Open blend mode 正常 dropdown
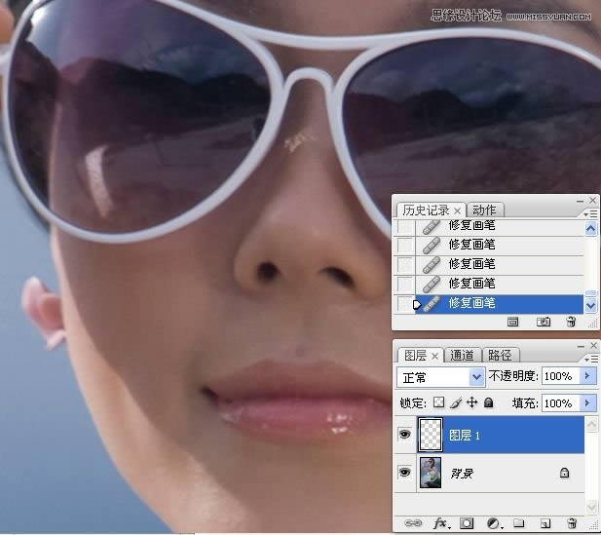This screenshot has width=601, height=535. pos(476,376)
